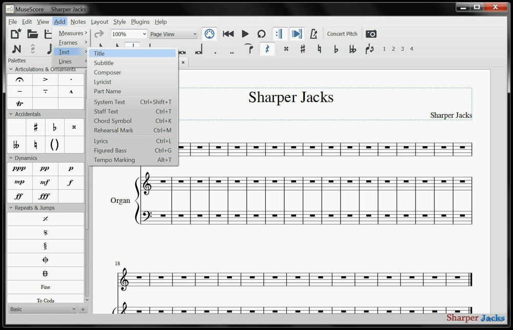513x330 pixels.
Task: Select Composer from the Text submenu
Action: point(107,72)
